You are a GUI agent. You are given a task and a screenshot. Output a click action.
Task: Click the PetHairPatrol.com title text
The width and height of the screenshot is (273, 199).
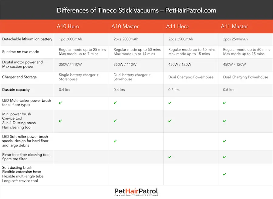click(x=191, y=10)
